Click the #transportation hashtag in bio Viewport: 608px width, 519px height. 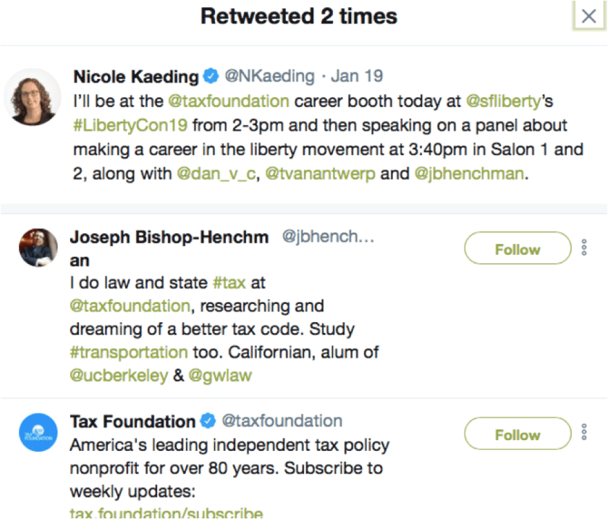click(x=129, y=353)
